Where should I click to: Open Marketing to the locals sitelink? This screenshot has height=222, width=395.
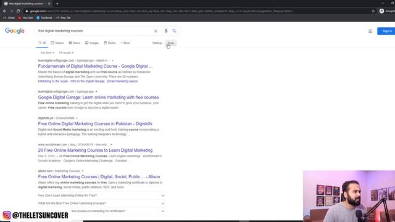[53, 81]
